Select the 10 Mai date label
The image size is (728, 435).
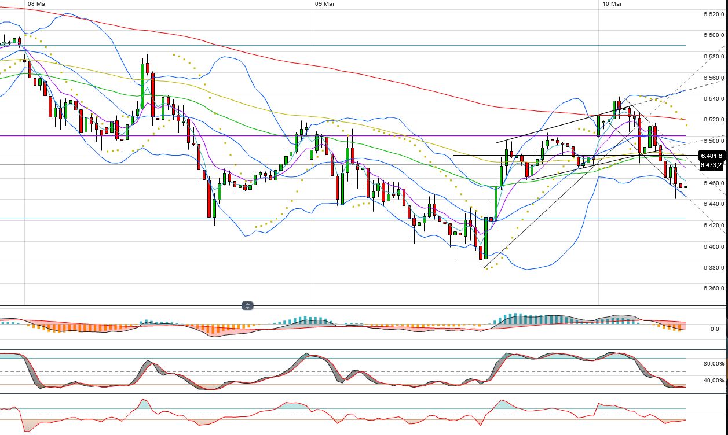[612, 4]
